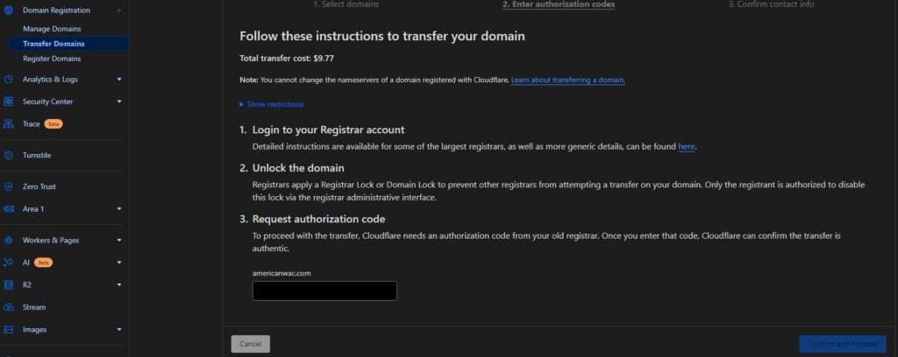Screen dimensions: 898x357
Task: Click the Security Center icon
Action: tap(8, 101)
